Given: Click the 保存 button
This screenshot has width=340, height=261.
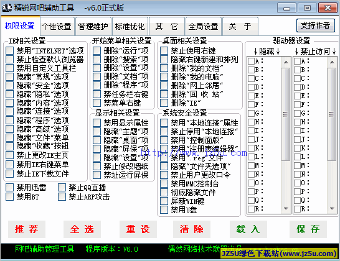Looking at the screenshot, I should pyautogui.click(x=308, y=229).
